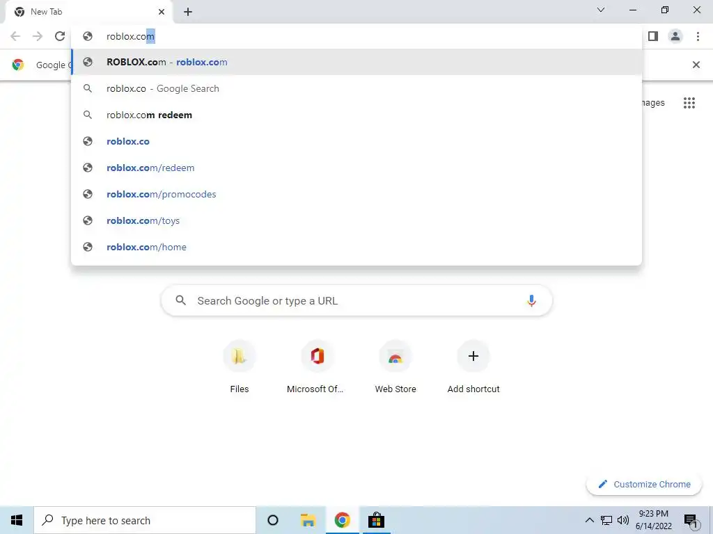713x534 pixels.
Task: Toggle the side panel icon
Action: [x=653, y=36]
